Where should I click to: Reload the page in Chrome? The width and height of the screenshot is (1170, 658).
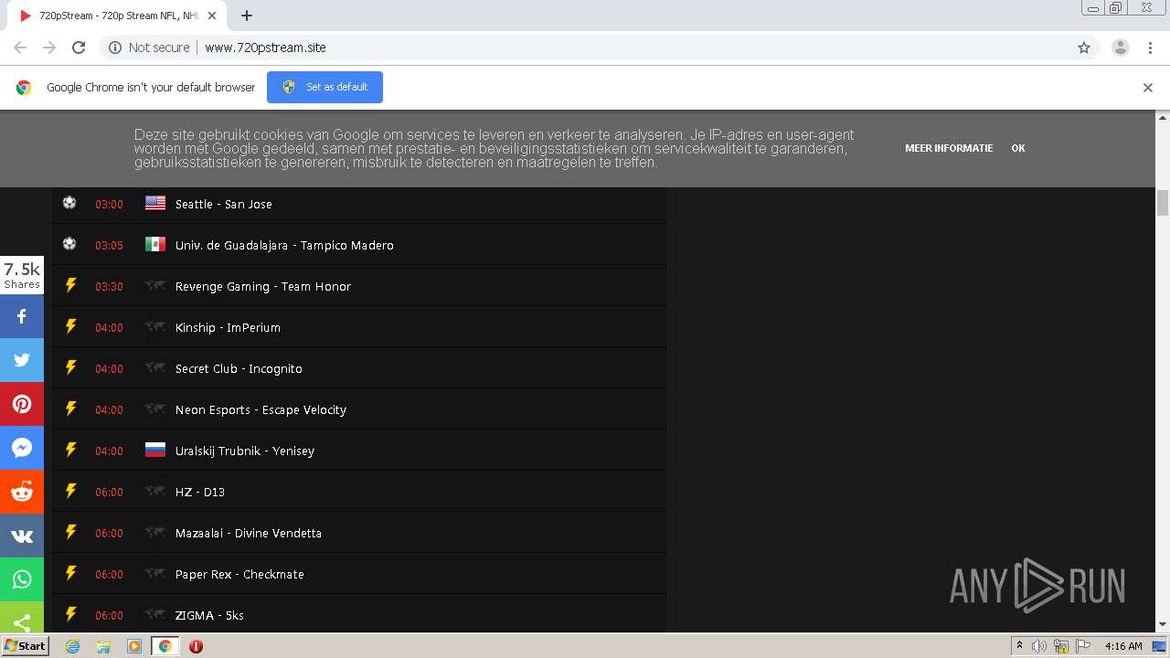pyautogui.click(x=79, y=48)
